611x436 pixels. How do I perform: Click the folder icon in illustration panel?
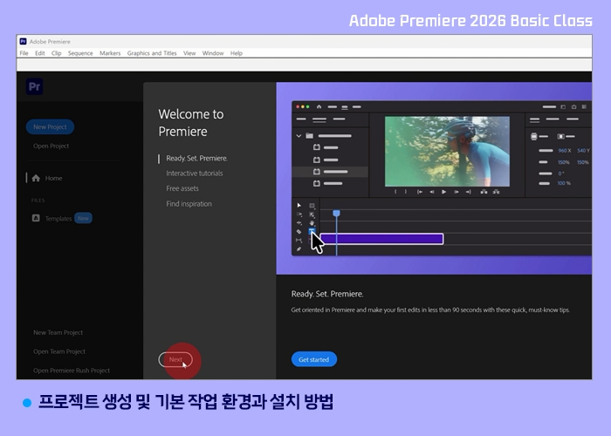309,136
